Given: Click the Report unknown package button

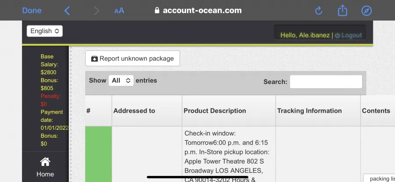Looking at the screenshot, I should click(x=133, y=58).
